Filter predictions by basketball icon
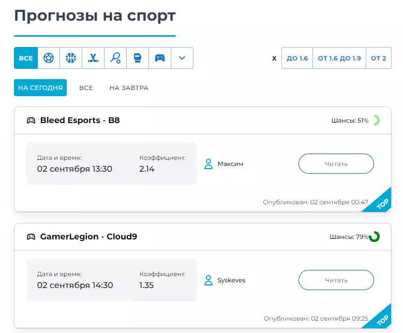Image resolution: width=403 pixels, height=333 pixels. point(71,58)
